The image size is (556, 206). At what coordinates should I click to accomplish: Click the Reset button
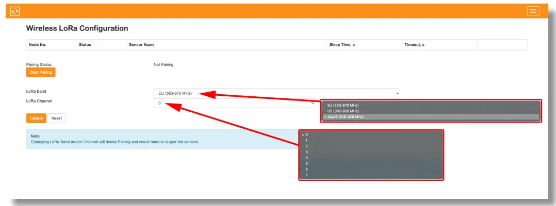56,118
